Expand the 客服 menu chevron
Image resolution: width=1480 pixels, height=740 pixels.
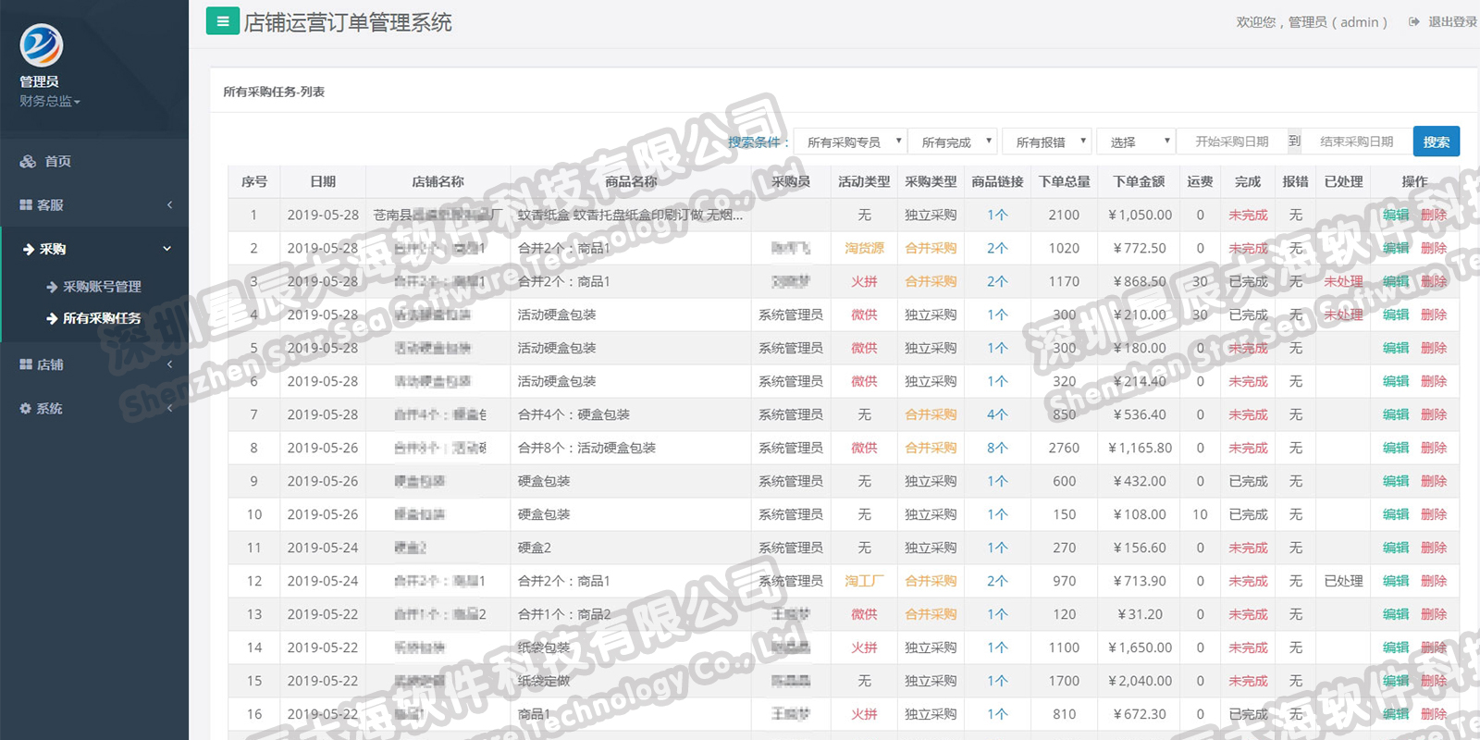(x=169, y=205)
